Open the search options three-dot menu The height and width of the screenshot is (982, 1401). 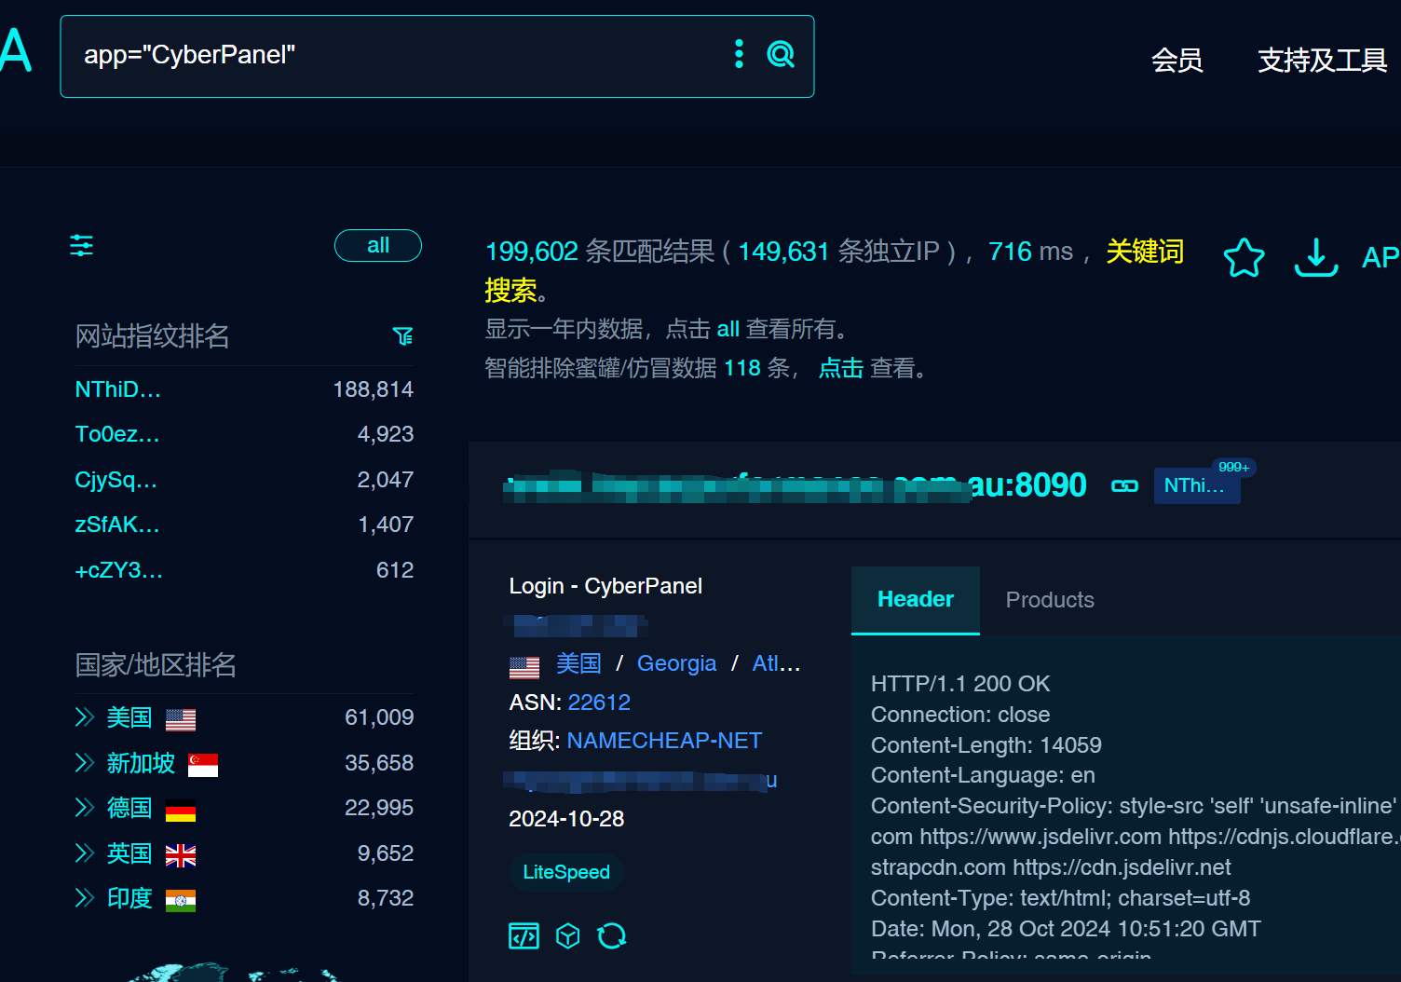[739, 54]
